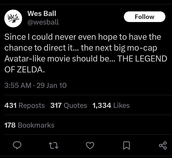Open the Wes Ball display name link
Image resolution: width=172 pixels, height=158 pixels.
tap(42, 13)
